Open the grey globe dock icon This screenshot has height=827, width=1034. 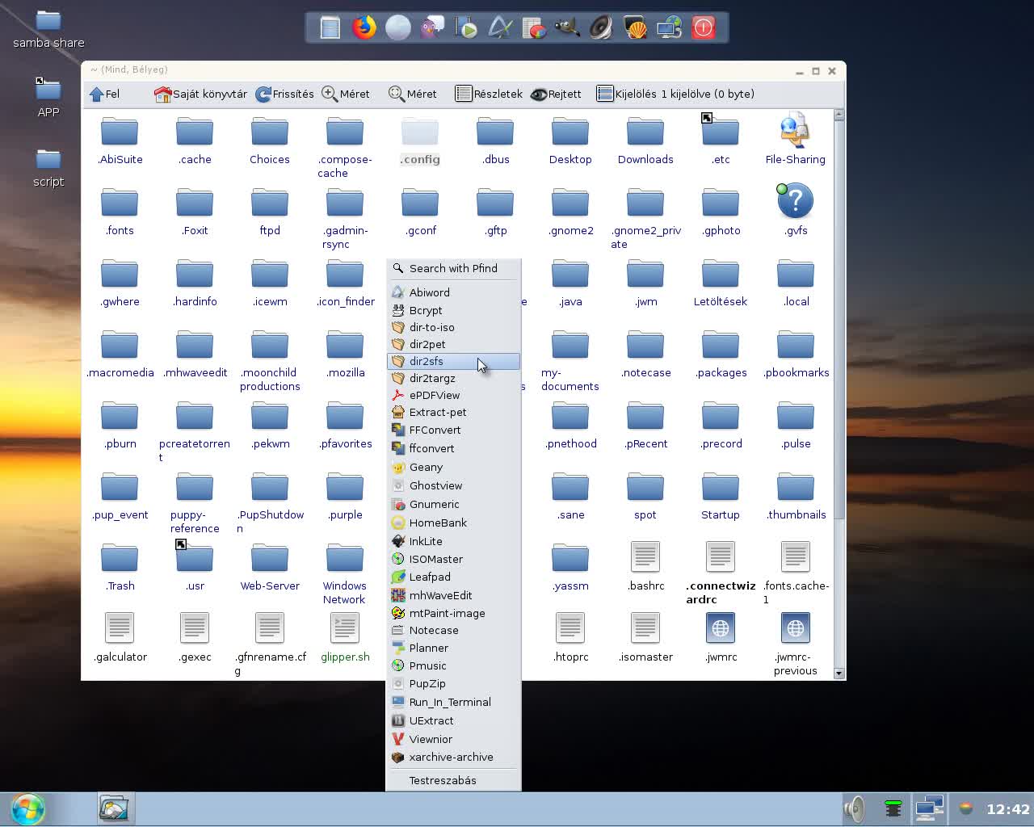398,27
